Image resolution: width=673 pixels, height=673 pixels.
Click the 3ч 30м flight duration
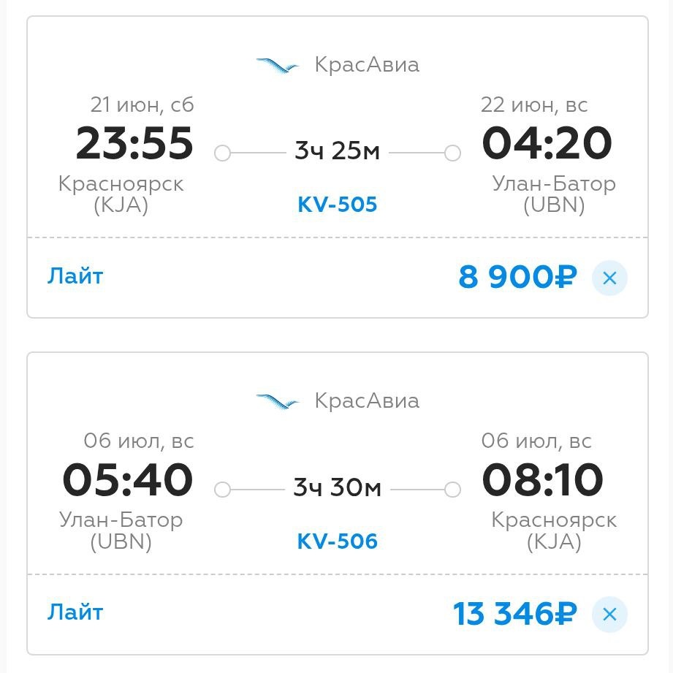tap(337, 487)
